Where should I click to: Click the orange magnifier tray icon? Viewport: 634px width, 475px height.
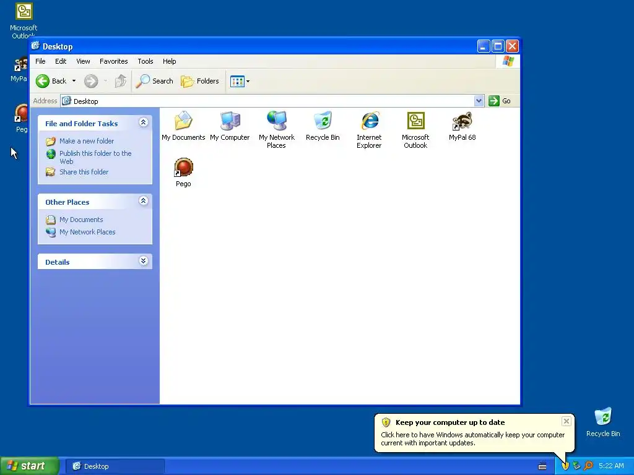tap(588, 466)
